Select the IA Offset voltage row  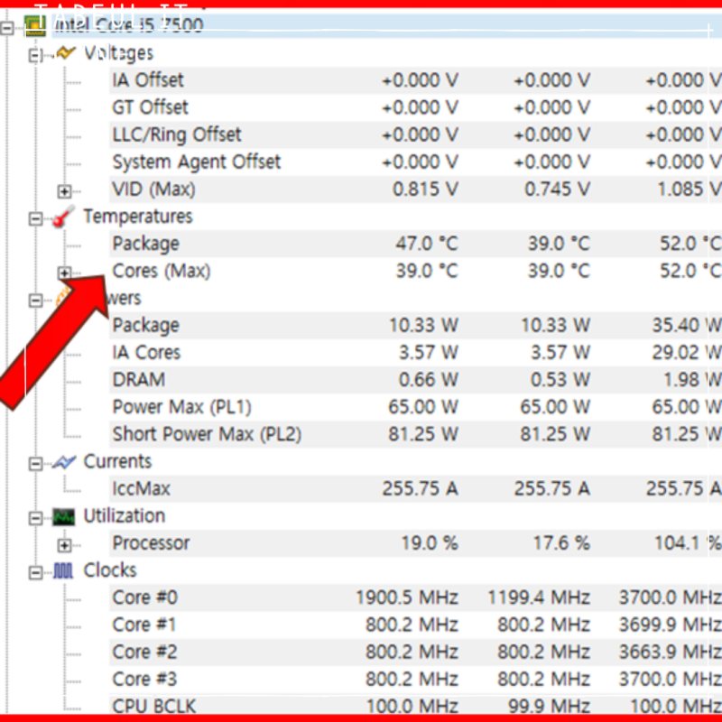click(x=414, y=80)
